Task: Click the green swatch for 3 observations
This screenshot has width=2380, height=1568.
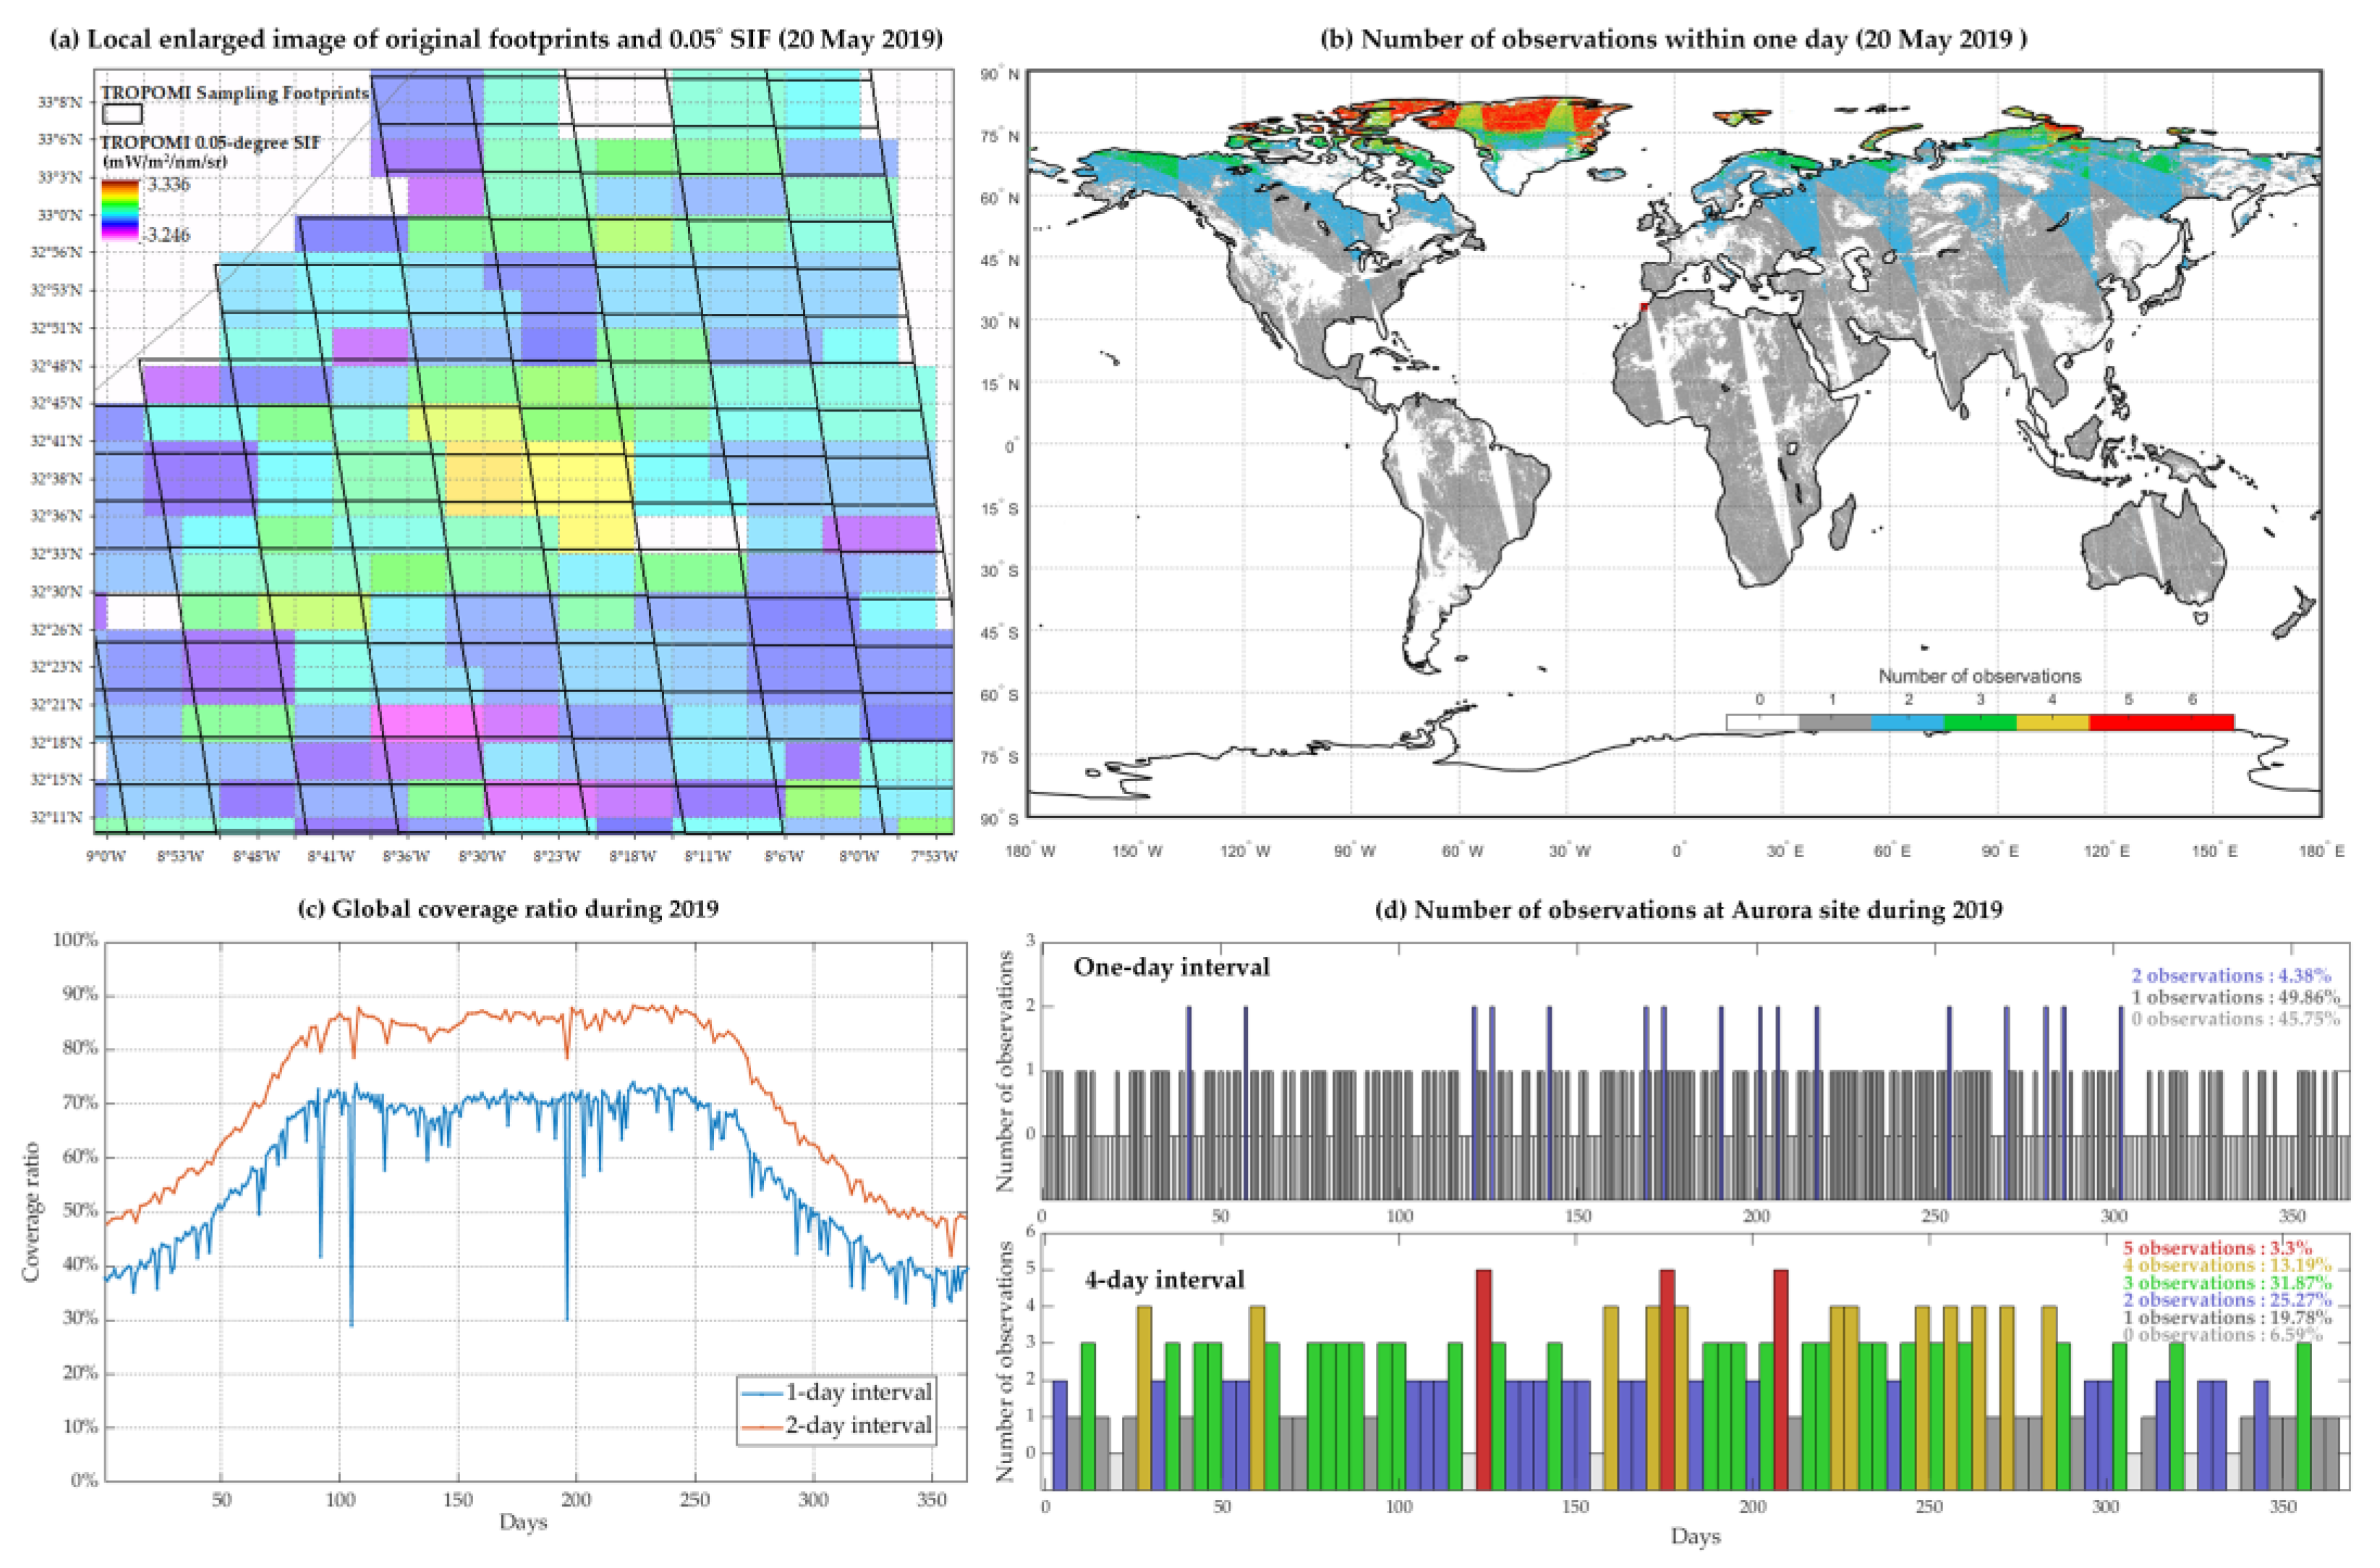Action: point(1980,722)
